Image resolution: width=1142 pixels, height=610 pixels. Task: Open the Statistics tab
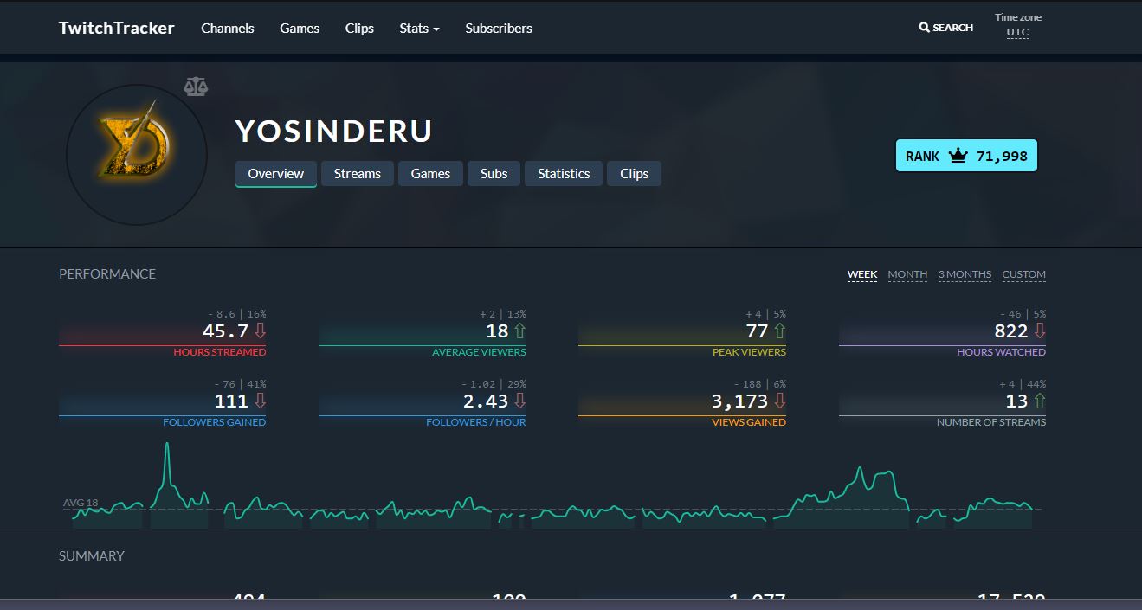point(564,173)
